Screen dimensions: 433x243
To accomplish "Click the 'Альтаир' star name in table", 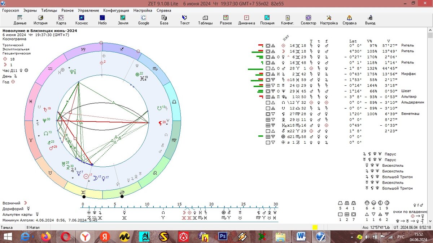I will click(x=409, y=96).
